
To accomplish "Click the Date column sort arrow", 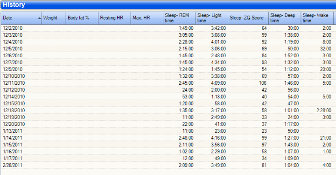I will coord(39,18).
